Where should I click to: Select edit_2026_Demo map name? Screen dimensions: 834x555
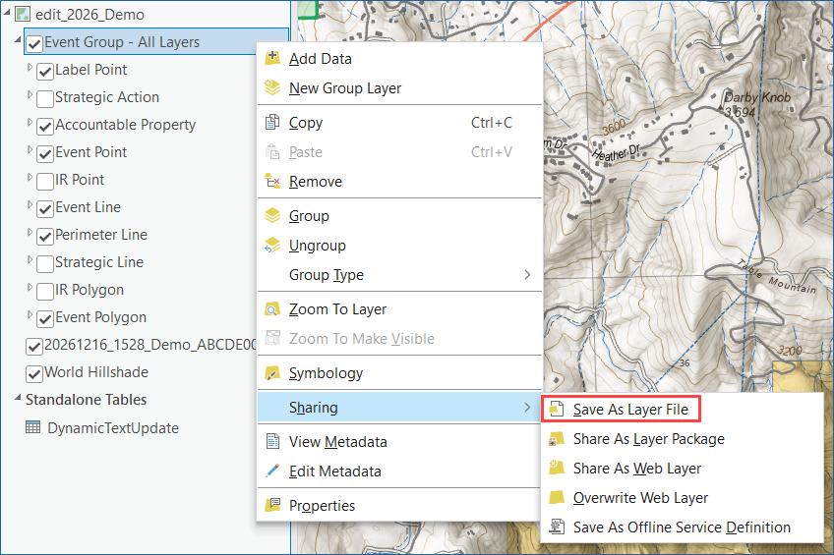[x=89, y=15]
